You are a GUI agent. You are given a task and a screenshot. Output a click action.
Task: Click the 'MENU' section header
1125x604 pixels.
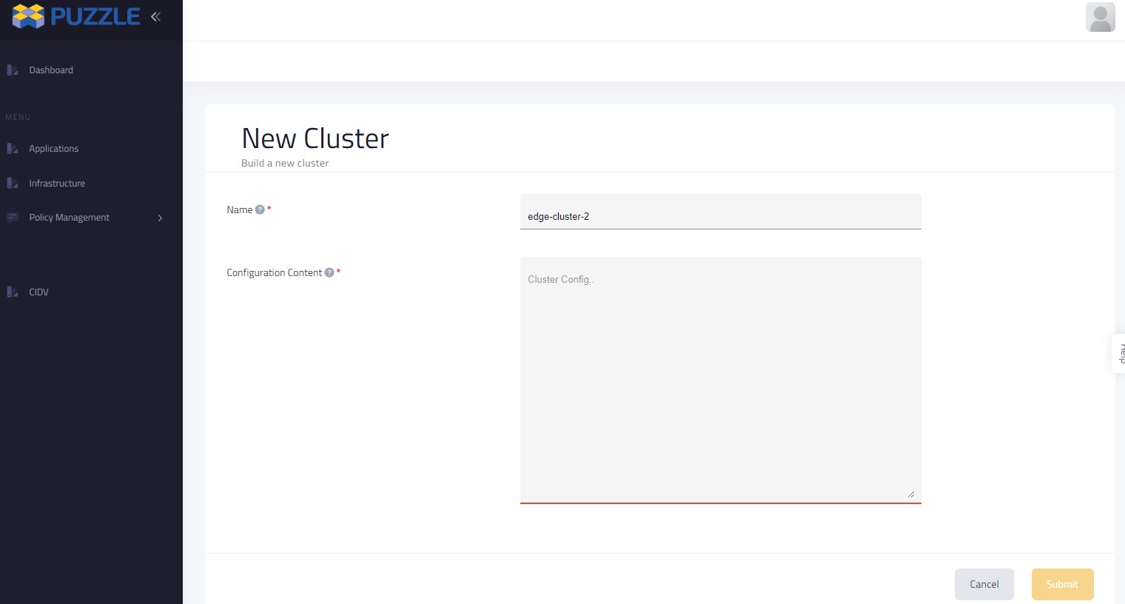[x=18, y=118]
